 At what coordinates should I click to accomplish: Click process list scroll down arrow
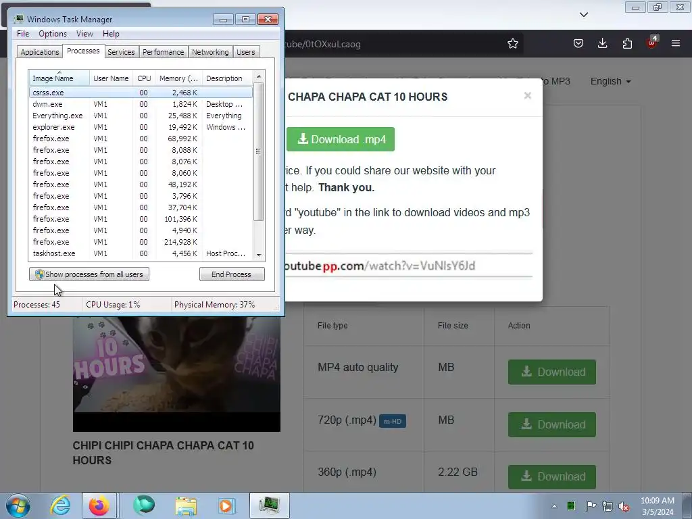[x=259, y=255]
